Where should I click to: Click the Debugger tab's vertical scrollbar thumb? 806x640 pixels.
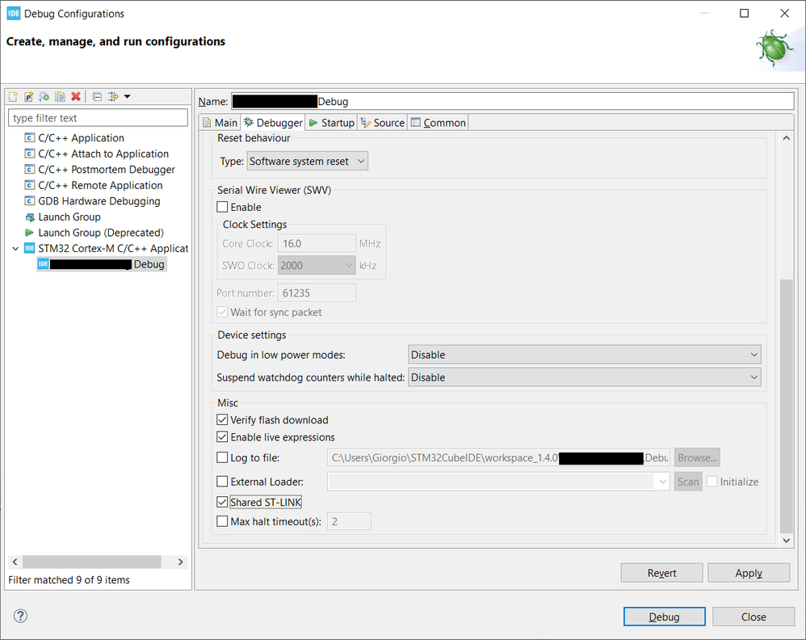pos(786,406)
